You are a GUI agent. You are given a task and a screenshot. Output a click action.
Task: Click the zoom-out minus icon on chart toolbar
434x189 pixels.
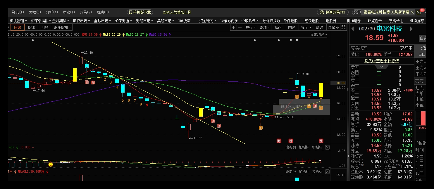point(240,27)
